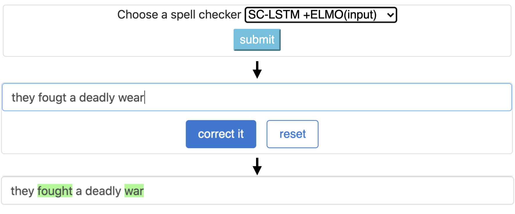Click the word "deadly" in the input
Image resolution: width=515 pixels, height=214 pixels.
[x=97, y=98]
